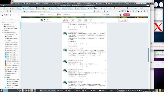Click the red ツイート compose button
Screen dimensions: 164x92
(x=127, y=15)
